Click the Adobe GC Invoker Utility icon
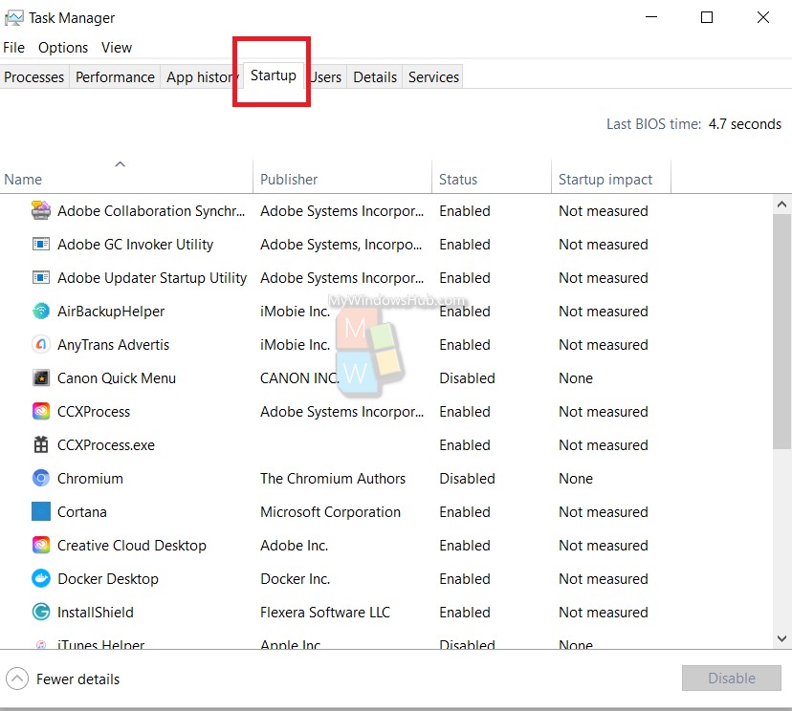 point(41,245)
